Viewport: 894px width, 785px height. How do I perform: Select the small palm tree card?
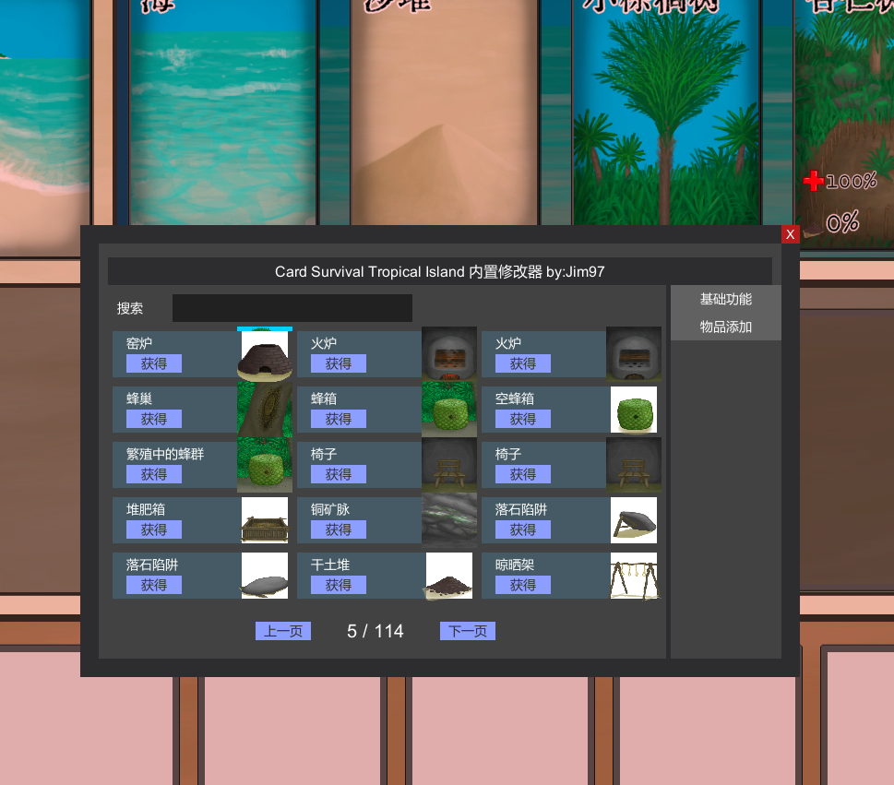[x=666, y=113]
